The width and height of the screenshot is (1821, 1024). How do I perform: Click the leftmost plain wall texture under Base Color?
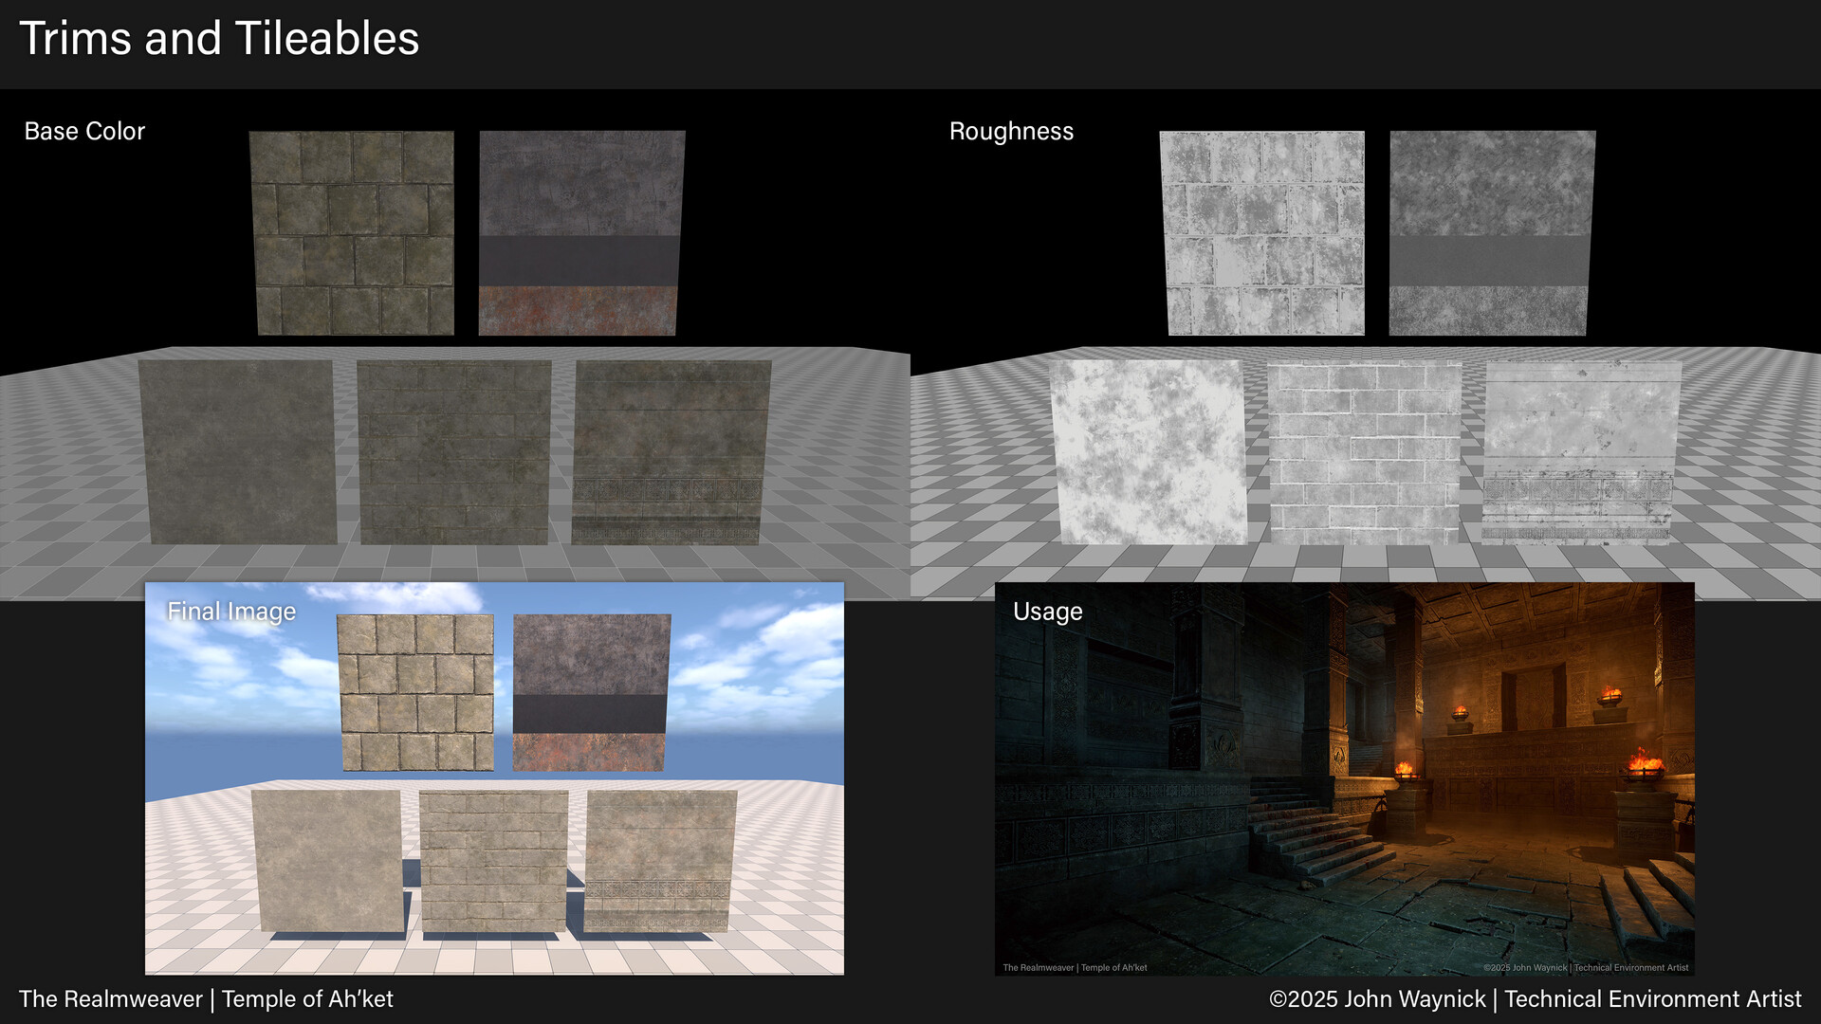click(240, 450)
